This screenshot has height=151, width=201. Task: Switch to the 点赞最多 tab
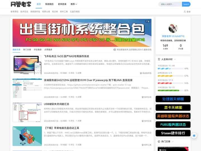tap(48, 49)
